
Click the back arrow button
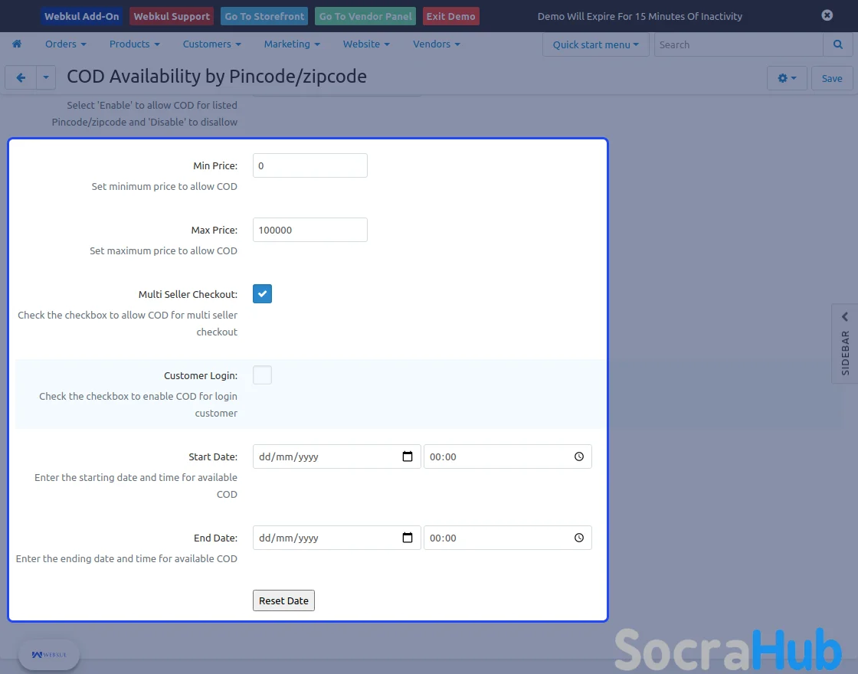point(21,77)
